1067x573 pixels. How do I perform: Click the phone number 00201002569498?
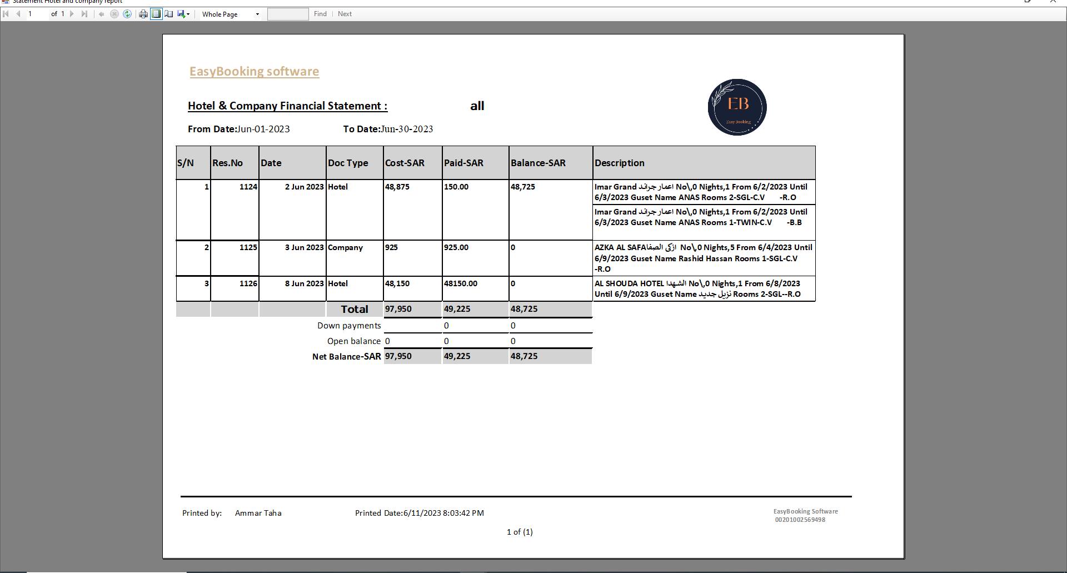click(800, 520)
